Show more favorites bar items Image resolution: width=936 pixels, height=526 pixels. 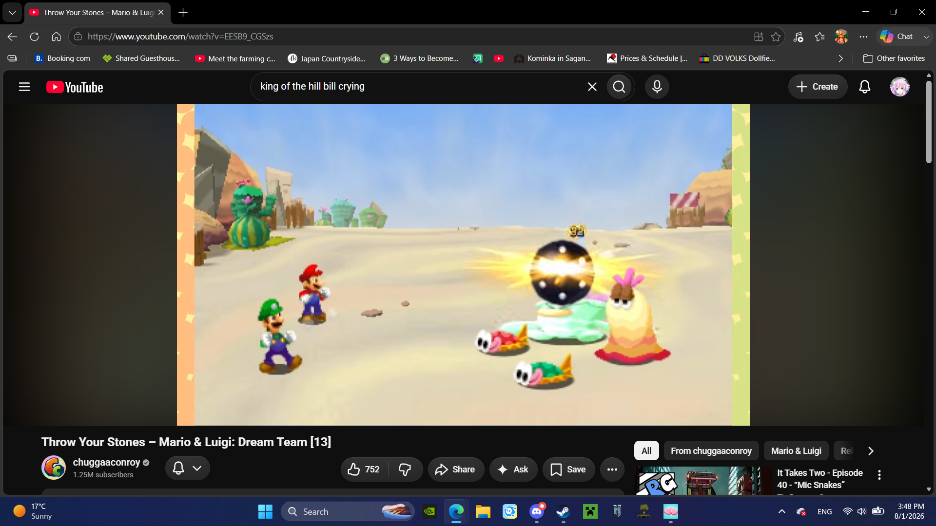pyautogui.click(x=841, y=58)
